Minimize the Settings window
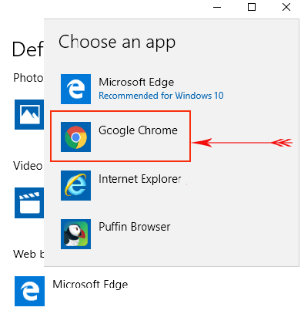The image size is (301, 314). point(217,7)
